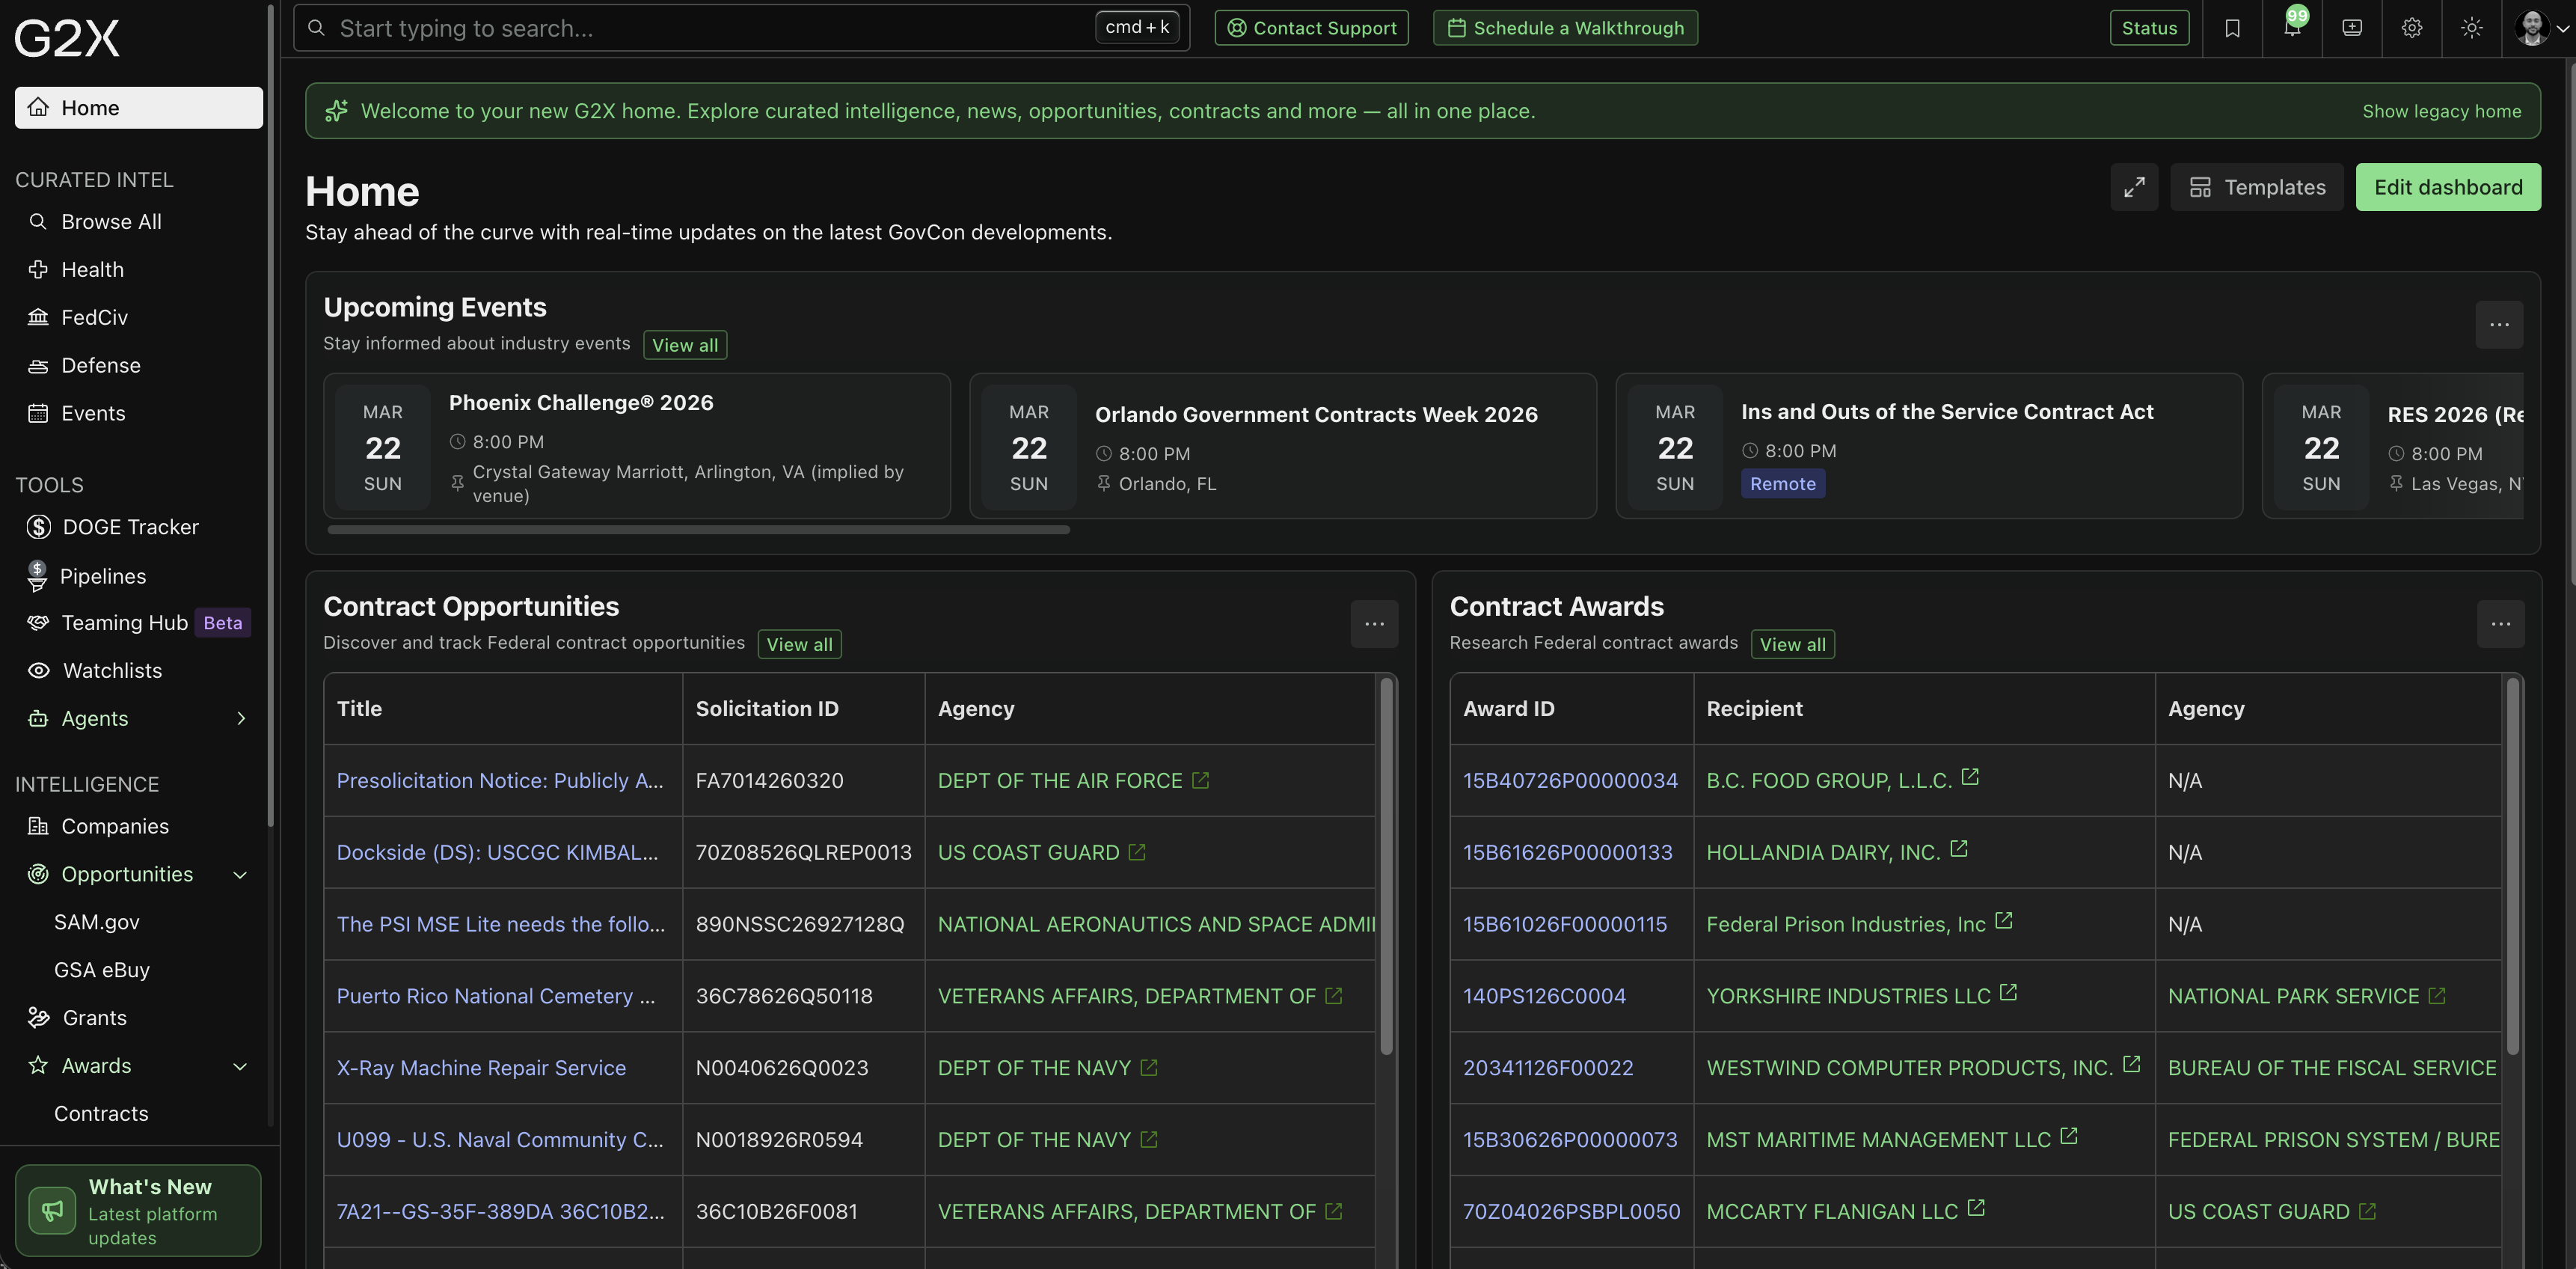Open the bookmarks icon in top bar

click(2232, 28)
